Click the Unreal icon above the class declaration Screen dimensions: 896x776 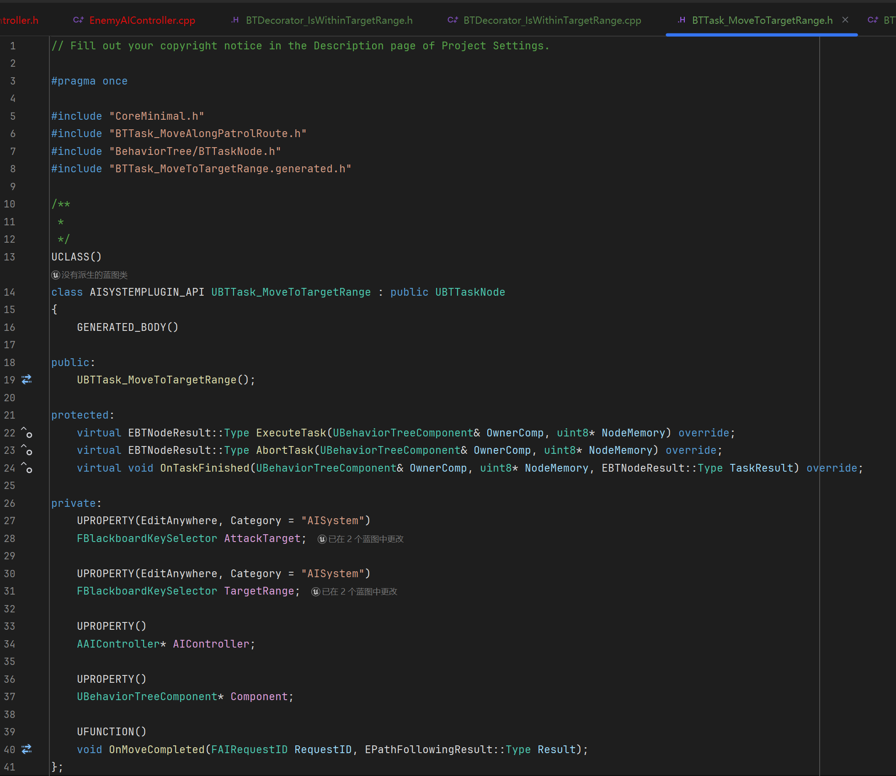(56, 275)
